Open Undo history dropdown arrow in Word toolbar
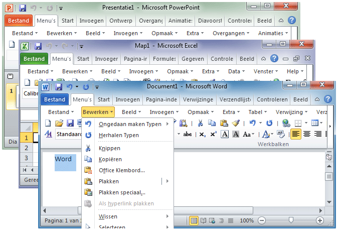The height and width of the screenshot is (231, 341). click(x=261, y=123)
